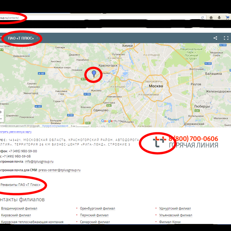Open the map in fullscreen view
The image size is (231, 231).
click(226, 38)
